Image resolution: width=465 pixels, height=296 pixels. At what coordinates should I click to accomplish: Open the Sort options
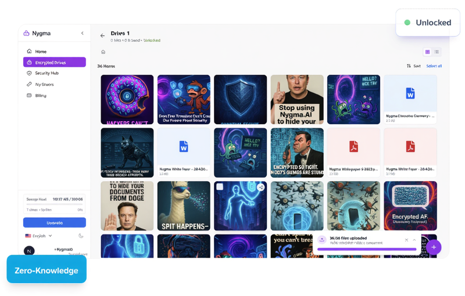click(414, 66)
